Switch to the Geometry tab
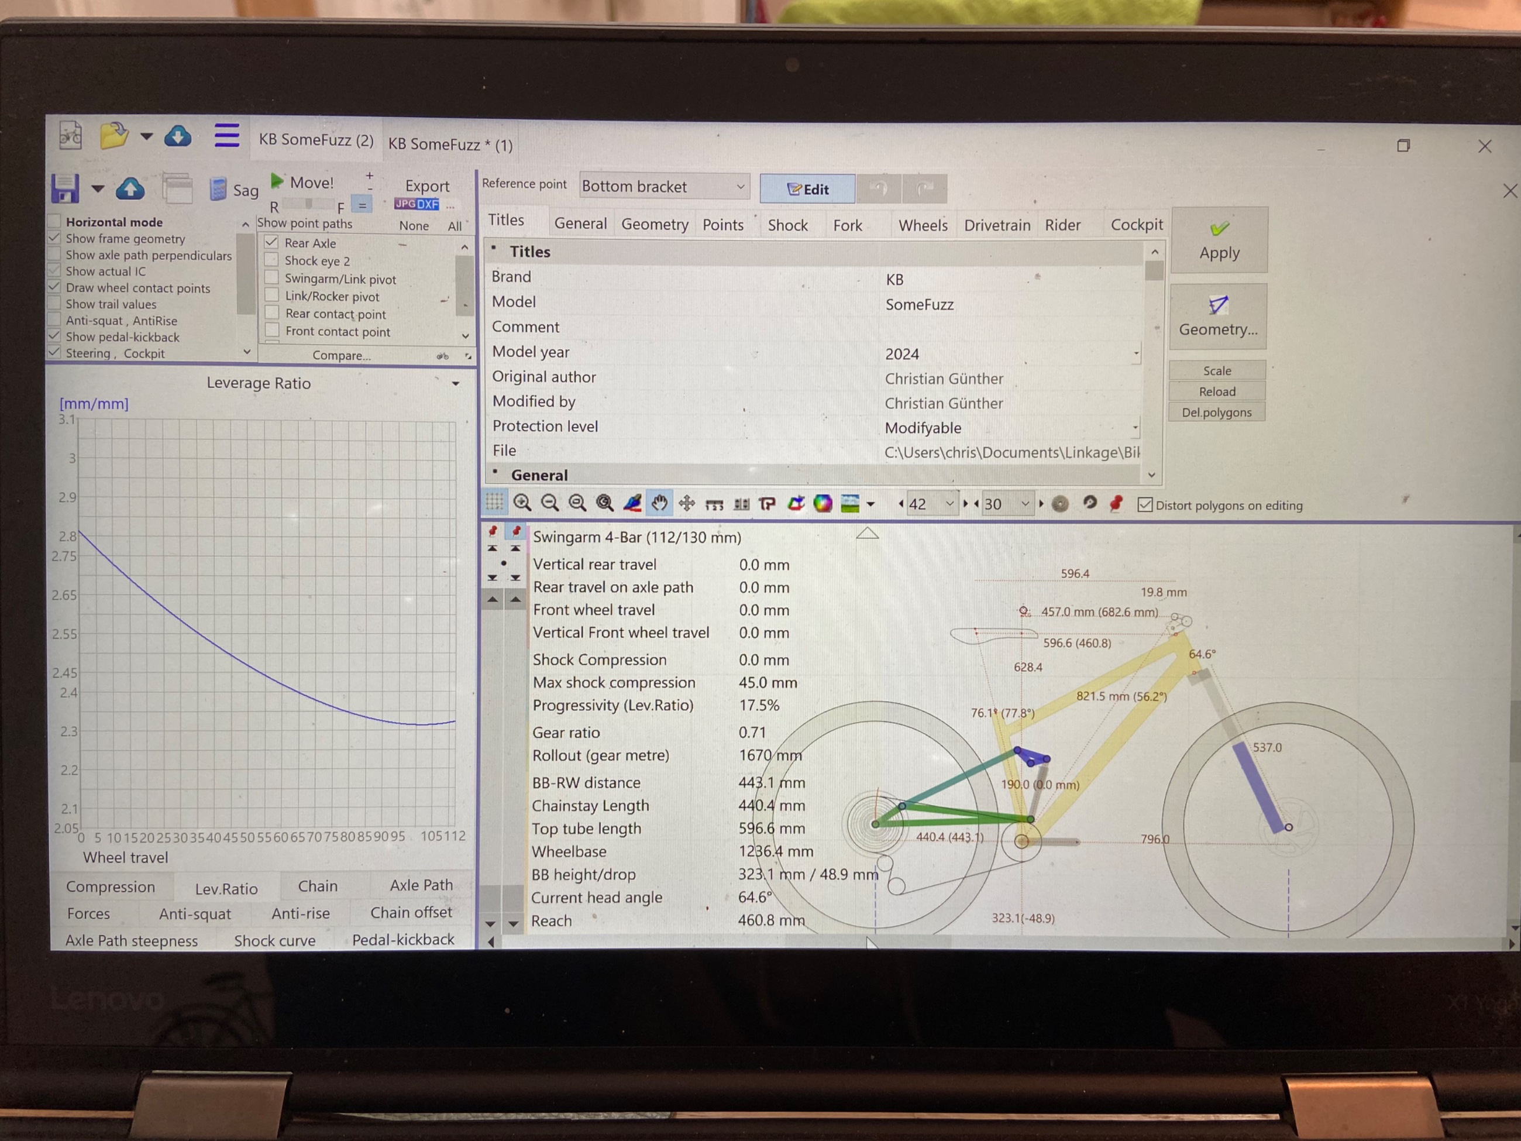The image size is (1521, 1141). [655, 224]
